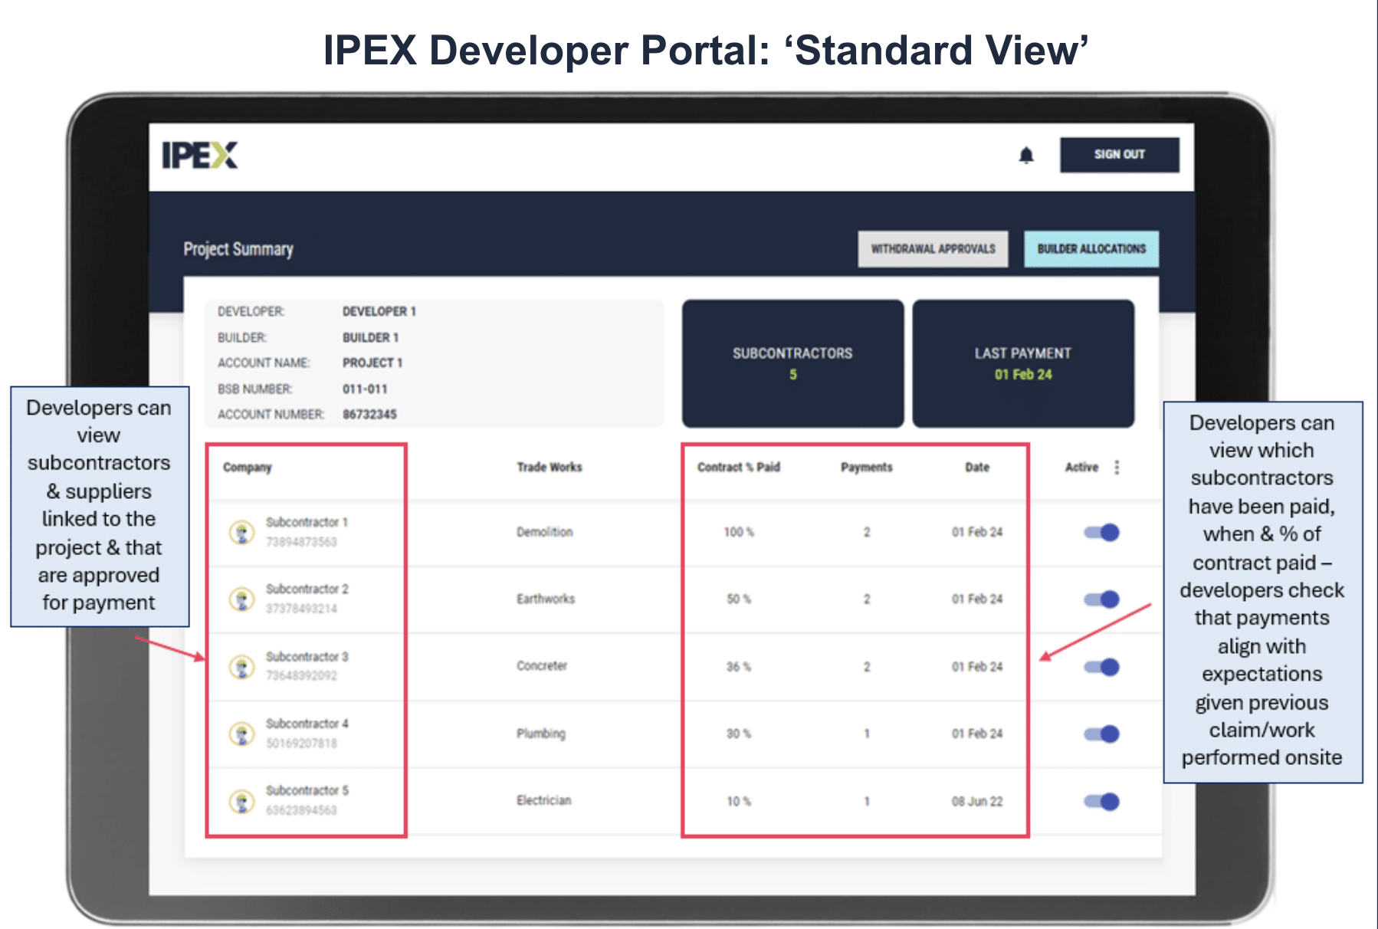Click the 30 % contract paid value
This screenshot has width=1378, height=929.
tap(739, 734)
